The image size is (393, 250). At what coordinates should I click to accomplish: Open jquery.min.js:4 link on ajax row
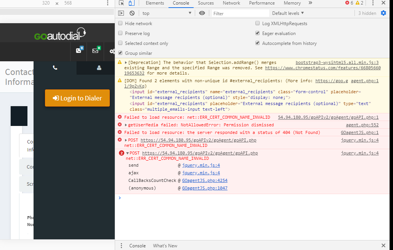pos(201,173)
